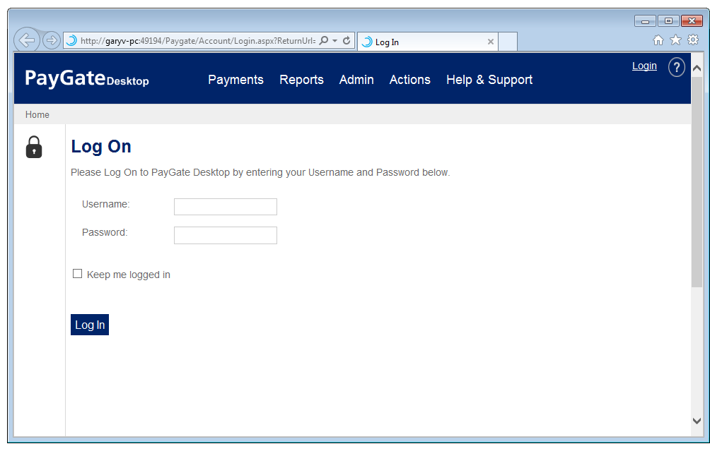
Task: Click the padlock icon in sidebar
Action: (34, 148)
